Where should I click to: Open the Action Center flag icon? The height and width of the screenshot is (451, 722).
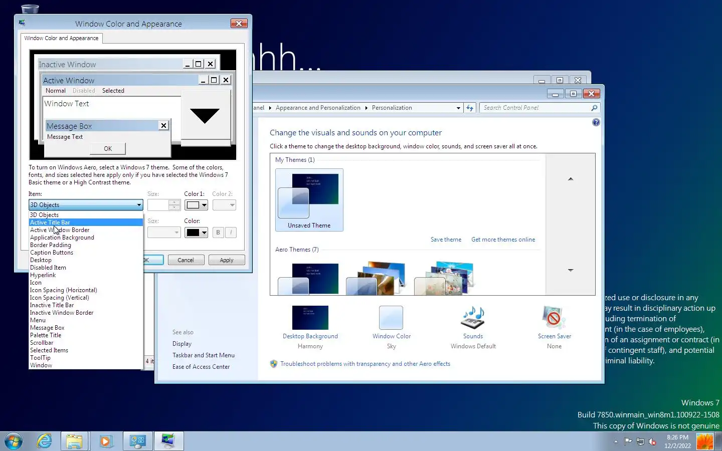(628, 441)
